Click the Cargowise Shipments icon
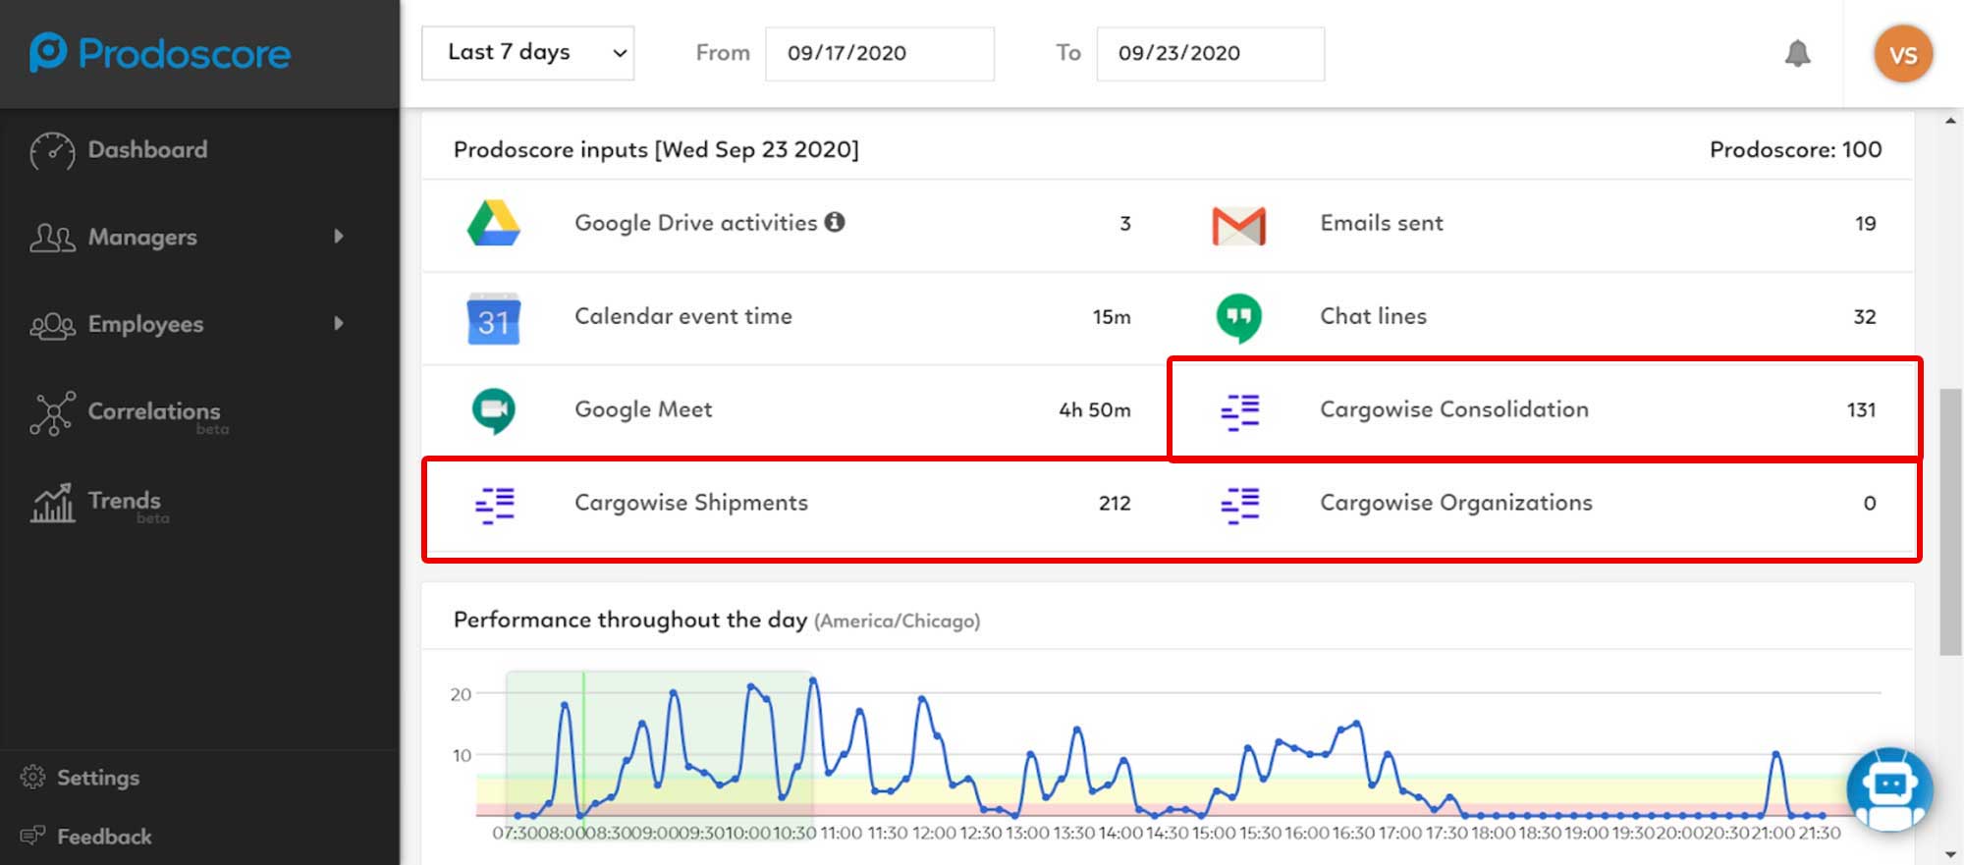The width and height of the screenshot is (1964, 865). tap(495, 505)
